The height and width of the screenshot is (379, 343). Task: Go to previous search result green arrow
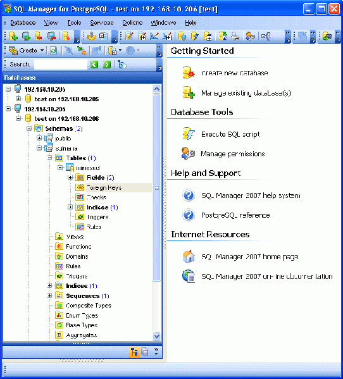coord(94,65)
